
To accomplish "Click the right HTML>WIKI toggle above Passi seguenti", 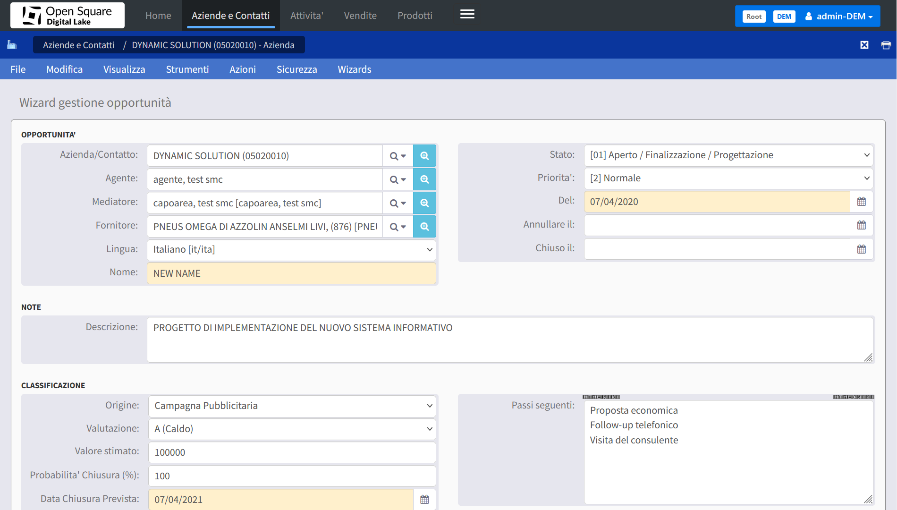I will pyautogui.click(x=854, y=397).
